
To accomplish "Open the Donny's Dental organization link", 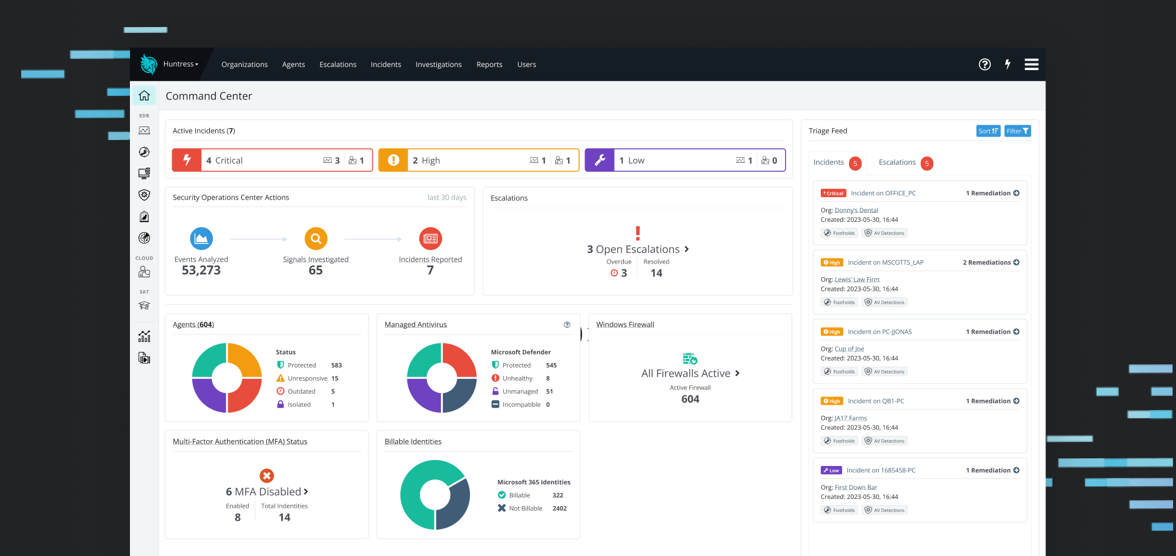I will point(857,209).
